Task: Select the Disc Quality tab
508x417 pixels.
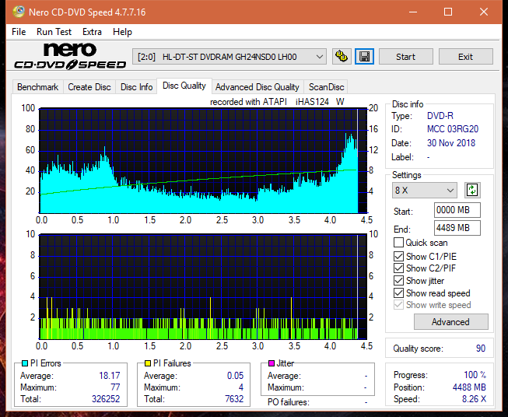Action: tap(184, 86)
